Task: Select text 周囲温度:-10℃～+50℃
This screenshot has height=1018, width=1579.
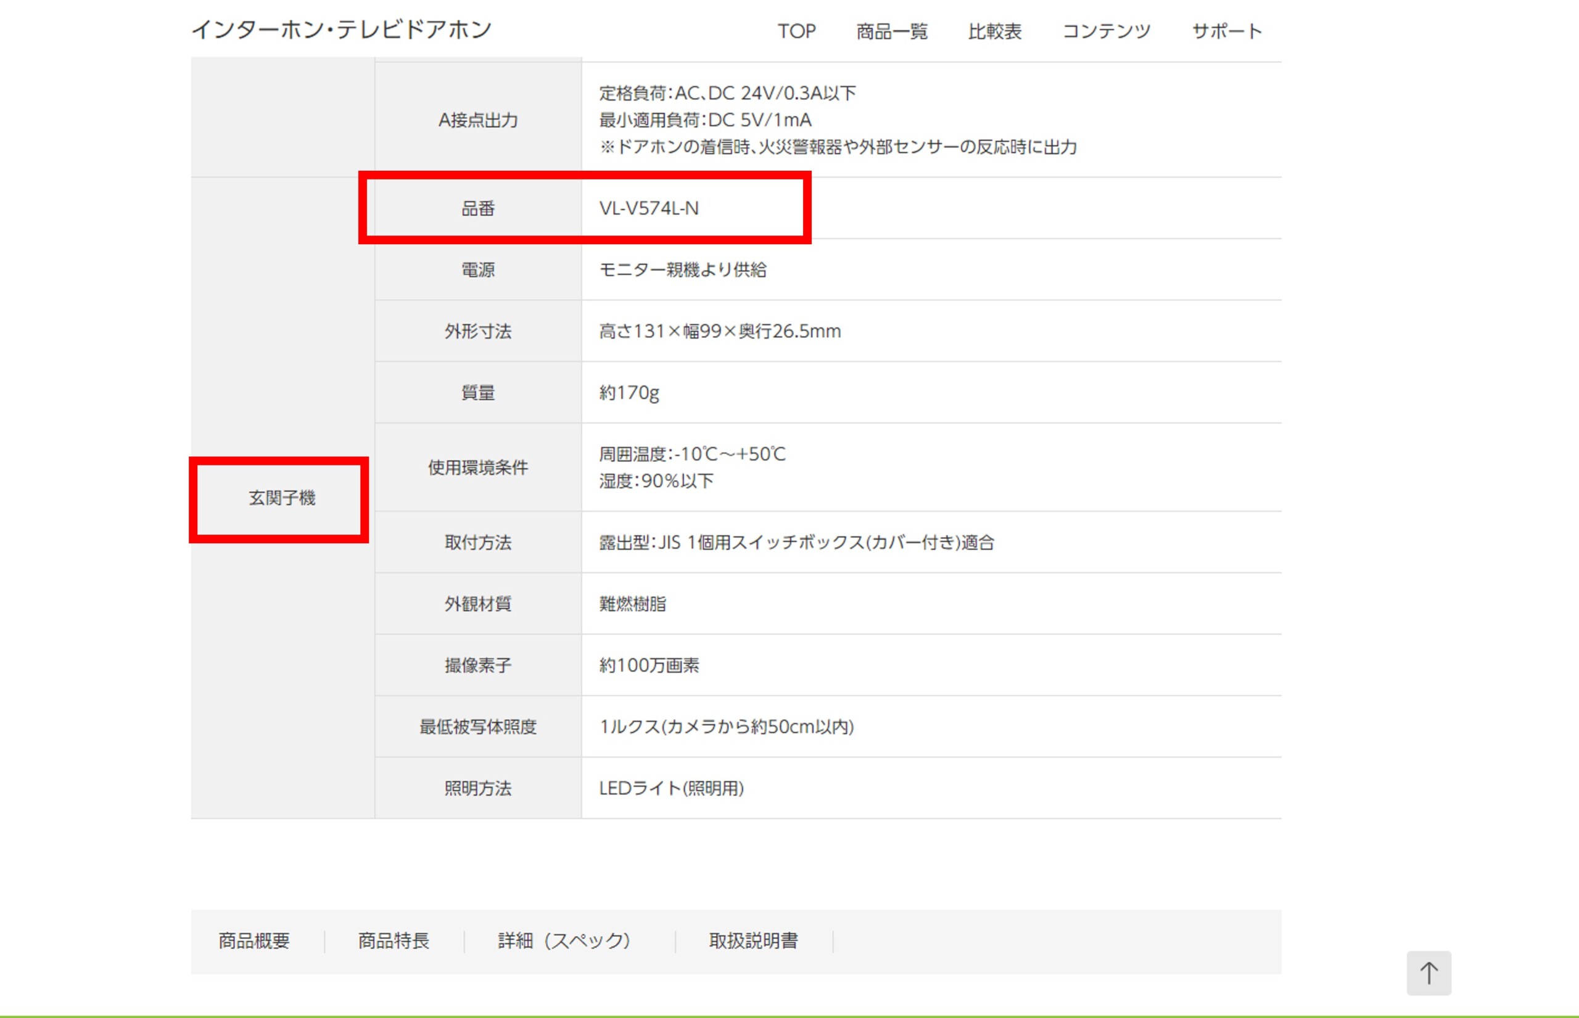Action: 692,454
